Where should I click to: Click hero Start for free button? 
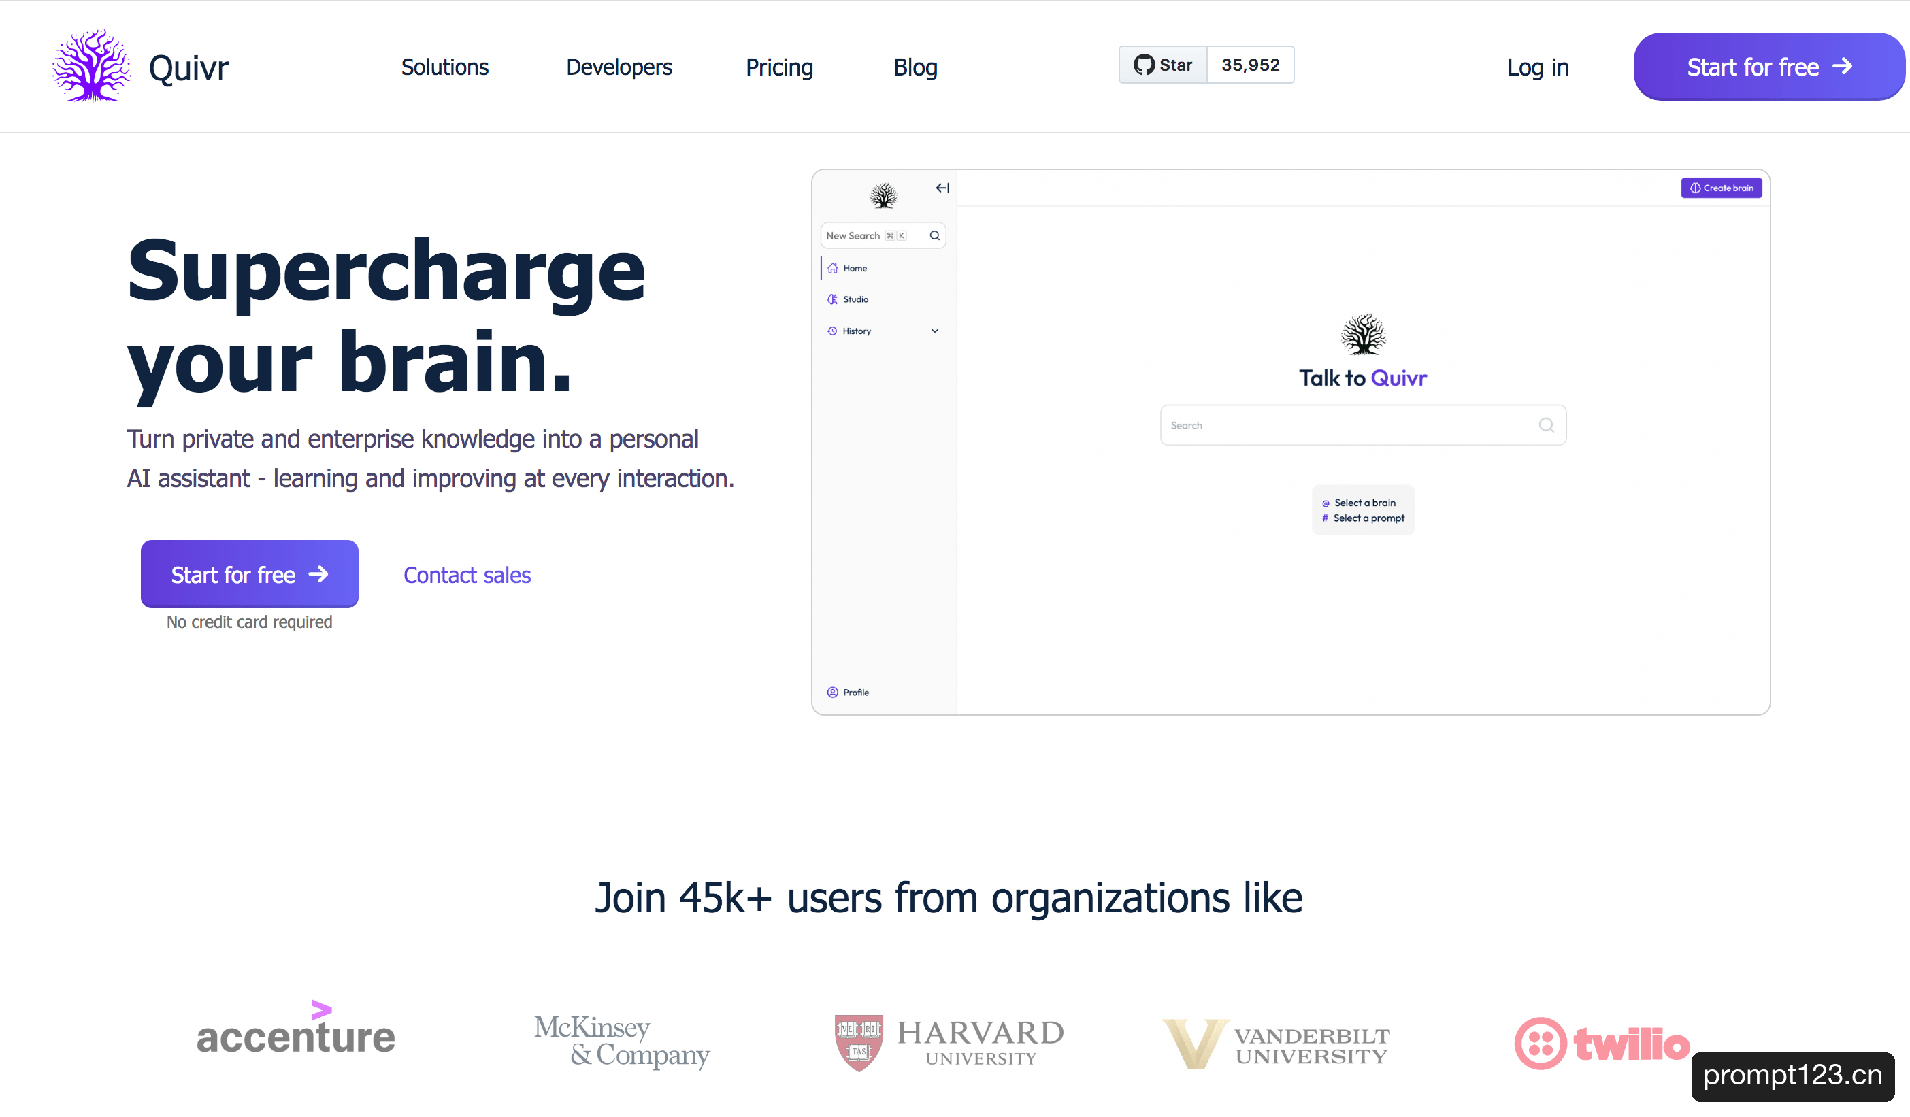(249, 574)
